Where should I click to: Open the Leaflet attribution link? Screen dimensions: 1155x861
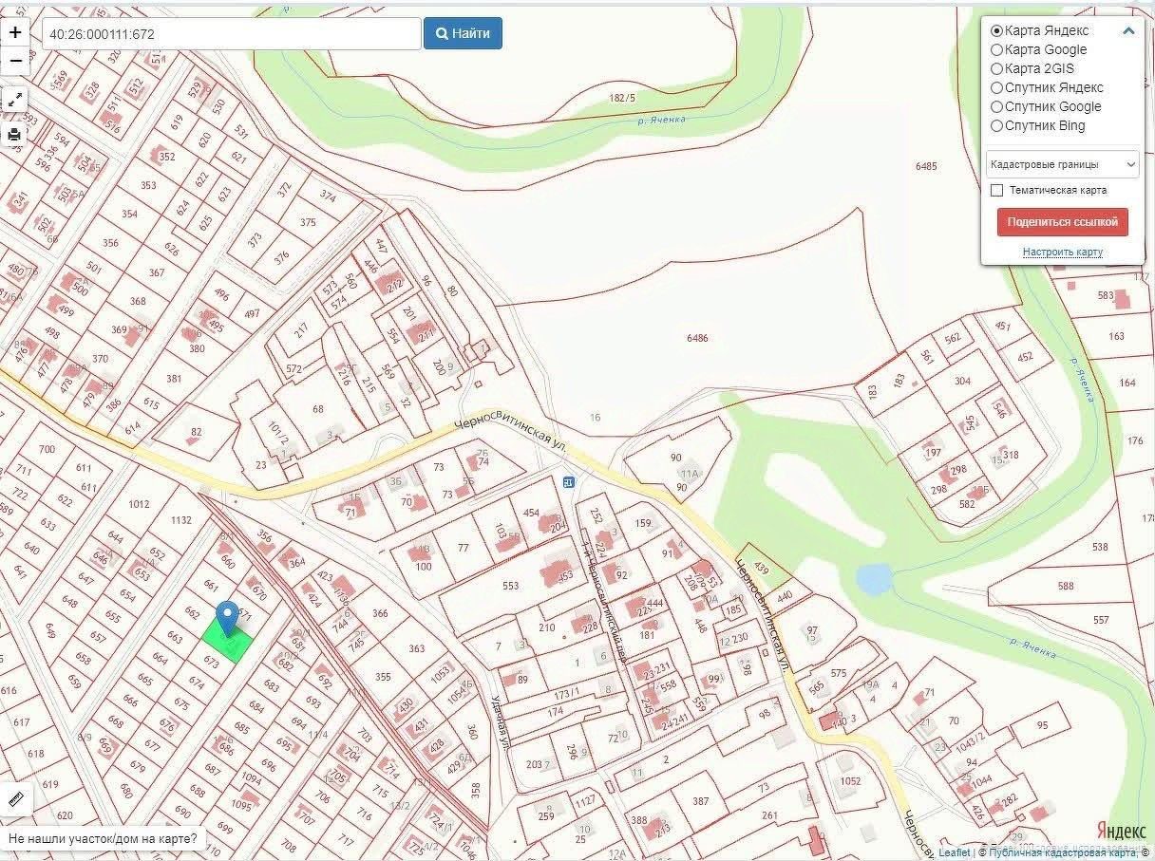coord(954,853)
